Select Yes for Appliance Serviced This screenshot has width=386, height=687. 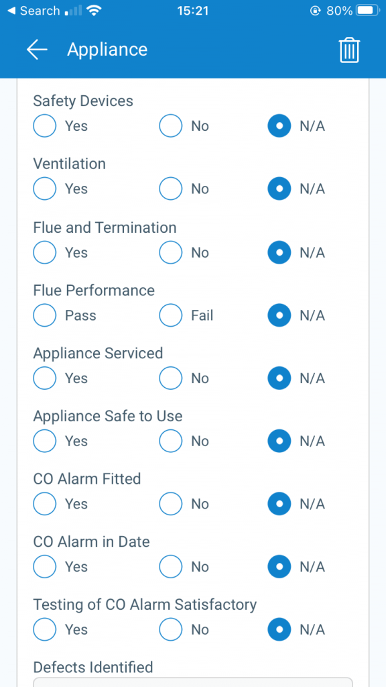tap(44, 378)
